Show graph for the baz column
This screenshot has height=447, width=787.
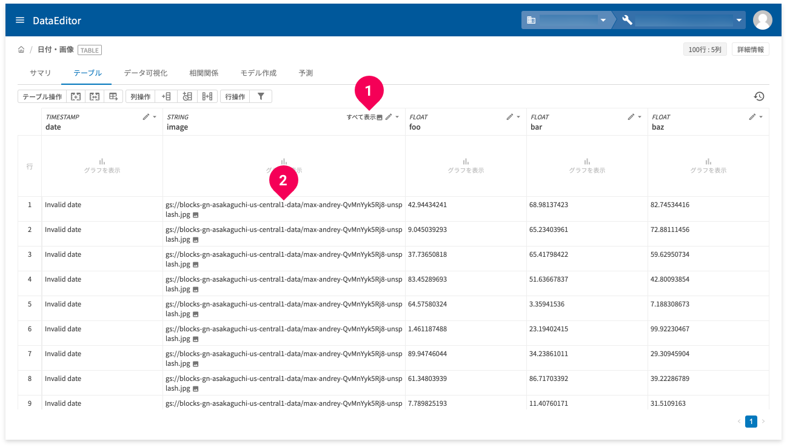tap(708, 166)
